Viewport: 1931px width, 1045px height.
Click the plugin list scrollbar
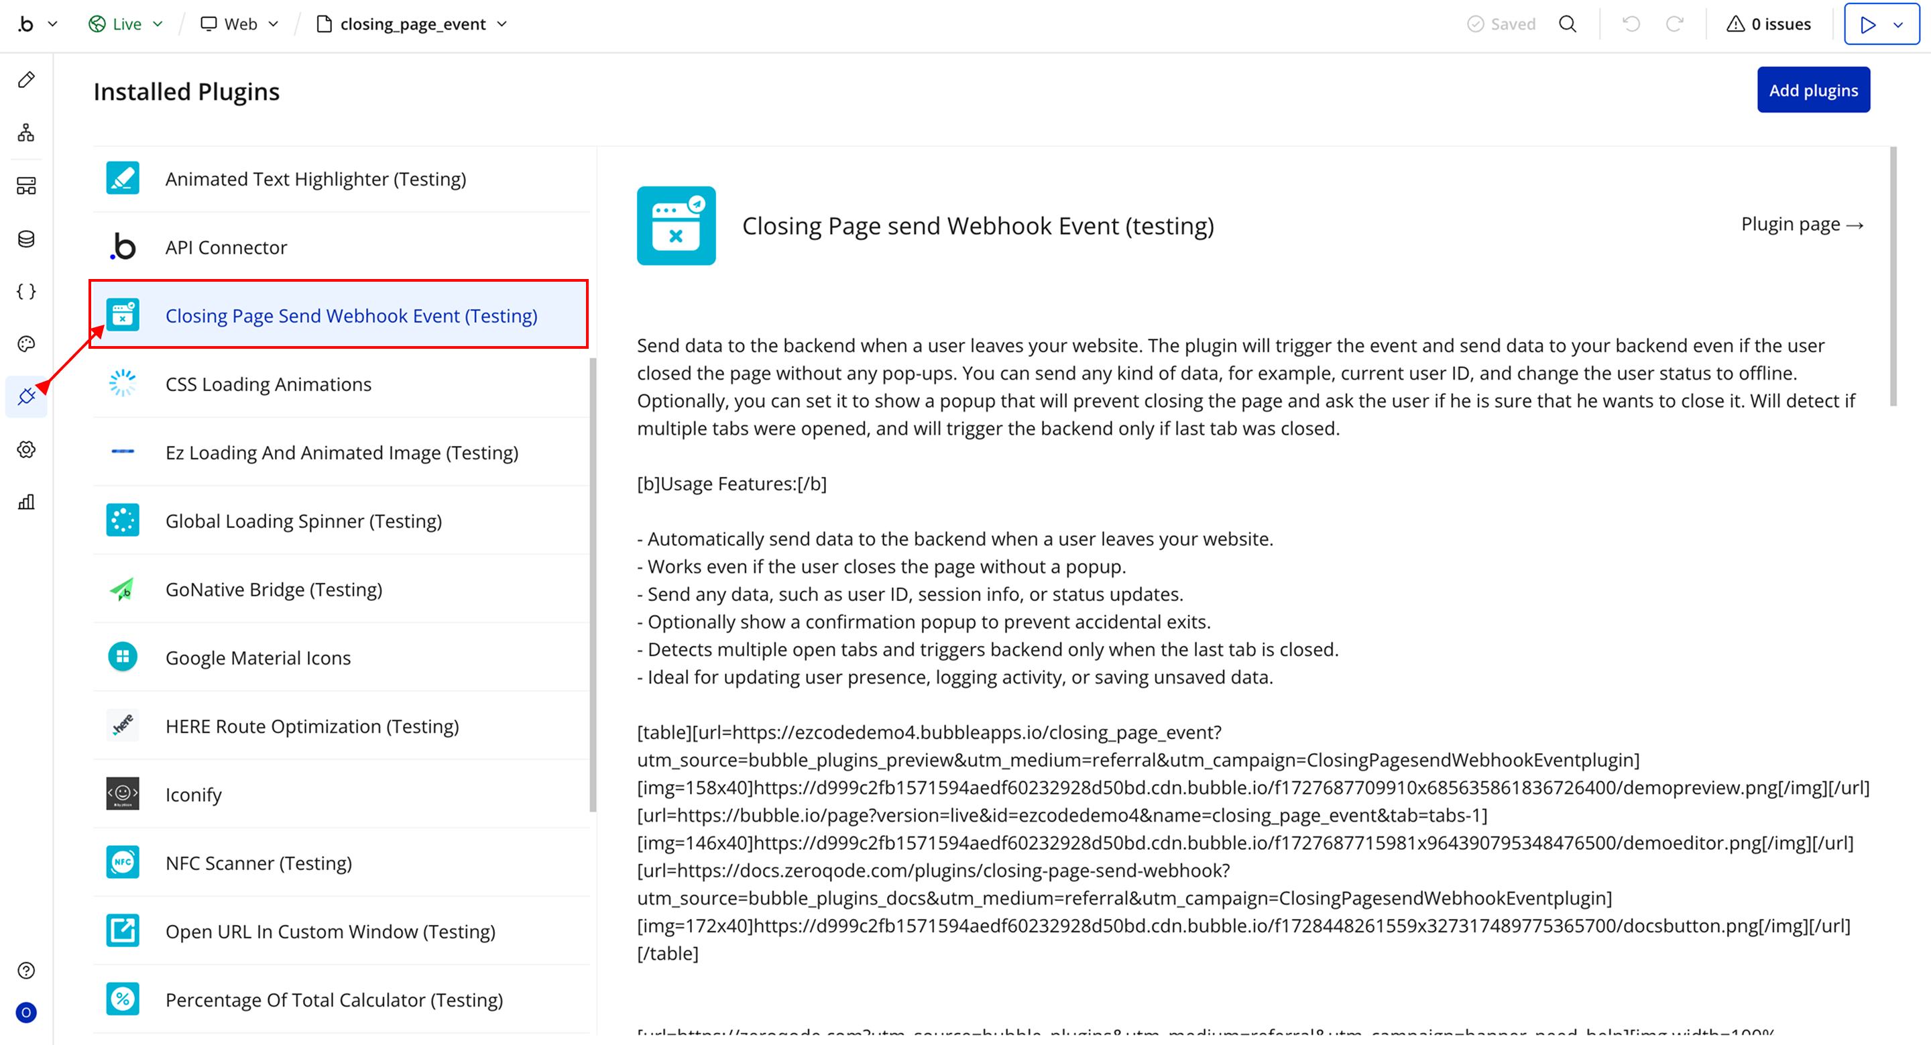pos(593,585)
